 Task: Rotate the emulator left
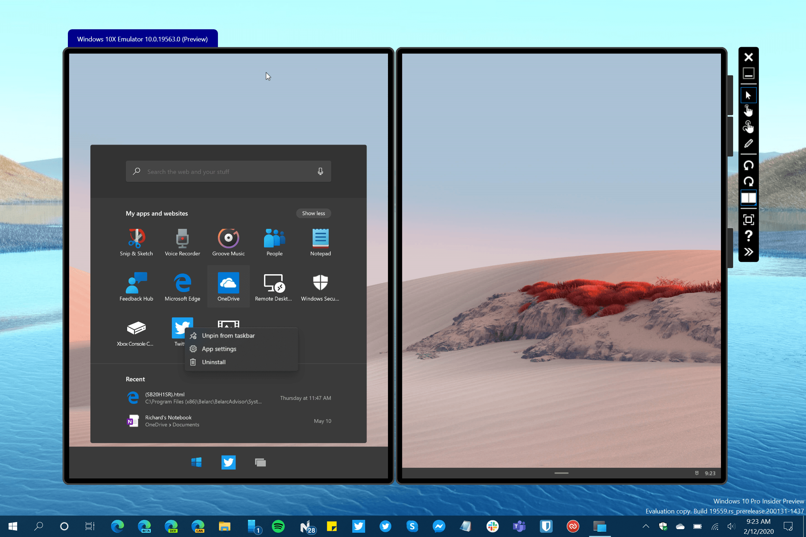(x=748, y=165)
